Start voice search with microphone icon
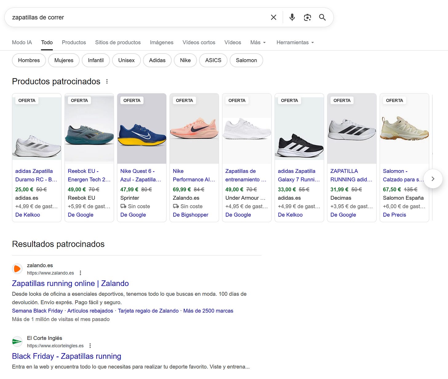 (x=292, y=17)
